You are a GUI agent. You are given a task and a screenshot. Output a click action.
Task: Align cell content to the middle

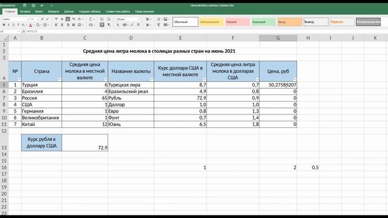click(x=62, y=19)
